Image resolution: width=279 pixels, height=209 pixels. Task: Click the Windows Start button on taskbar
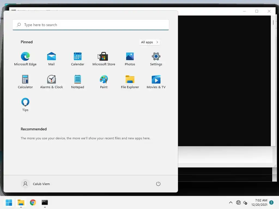click(x=9, y=202)
